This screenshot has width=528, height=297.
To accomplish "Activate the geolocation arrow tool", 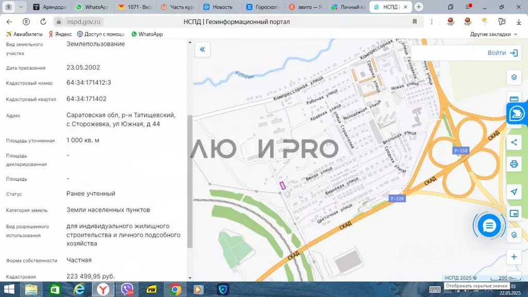I will point(514,191).
